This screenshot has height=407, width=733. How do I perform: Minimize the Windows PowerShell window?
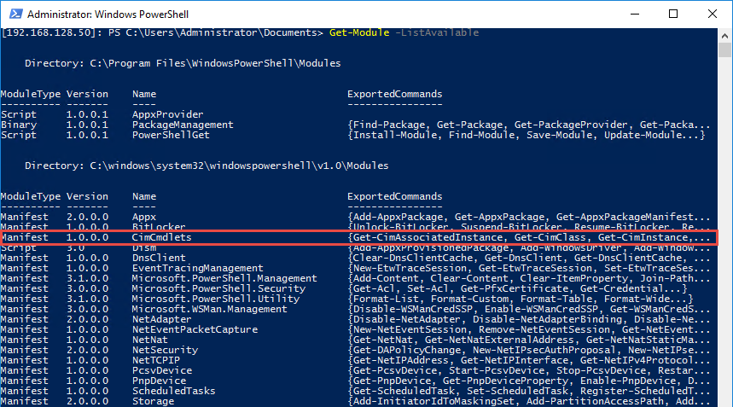pyautogui.click(x=634, y=14)
